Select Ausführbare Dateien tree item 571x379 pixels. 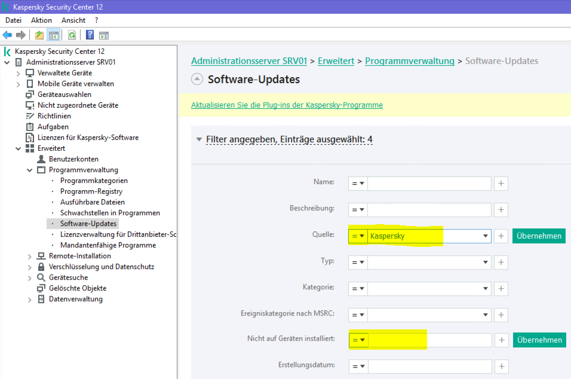(x=93, y=202)
